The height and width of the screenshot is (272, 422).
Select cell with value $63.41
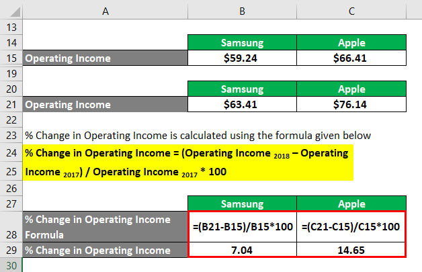point(242,104)
